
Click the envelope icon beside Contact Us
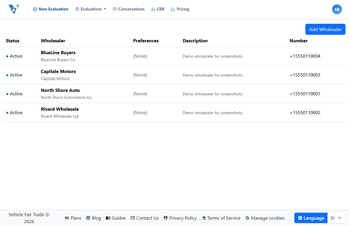click(x=133, y=218)
